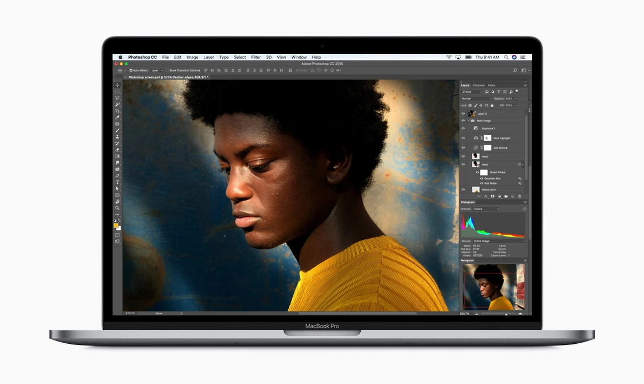The image size is (644, 384).
Task: Delete layer with the trash icon
Action: [x=519, y=196]
